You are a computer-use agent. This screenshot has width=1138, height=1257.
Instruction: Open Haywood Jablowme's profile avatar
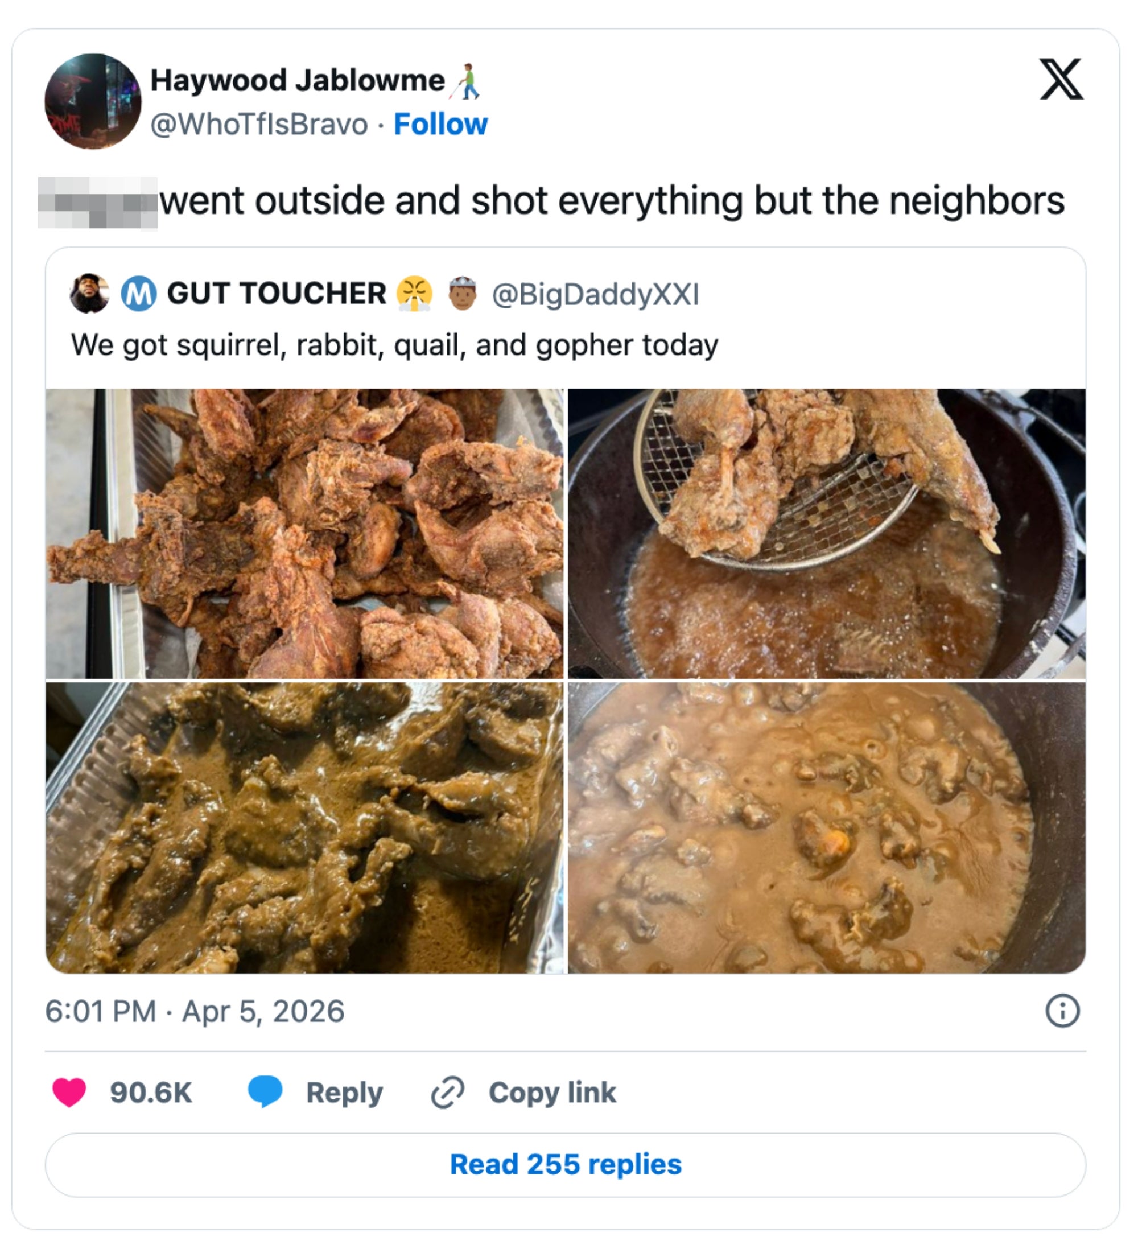[93, 102]
